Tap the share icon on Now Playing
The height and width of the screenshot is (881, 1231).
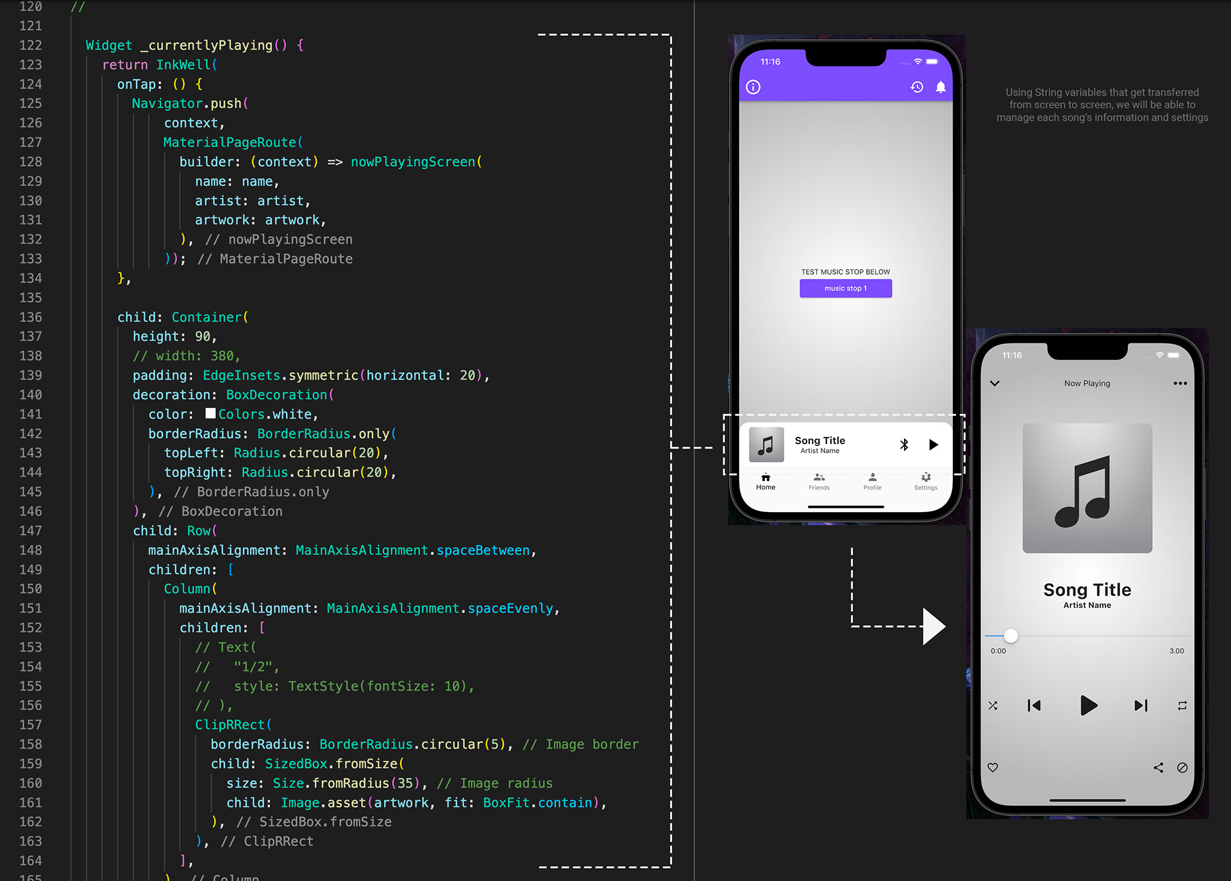pyautogui.click(x=1159, y=767)
